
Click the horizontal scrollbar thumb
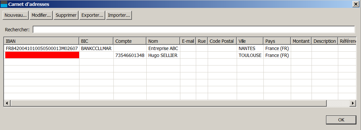point(168,103)
